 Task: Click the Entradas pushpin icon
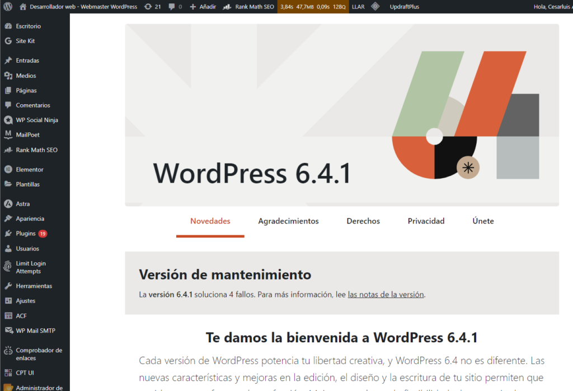coord(8,60)
